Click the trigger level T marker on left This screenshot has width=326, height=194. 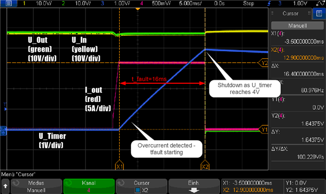[5, 107]
